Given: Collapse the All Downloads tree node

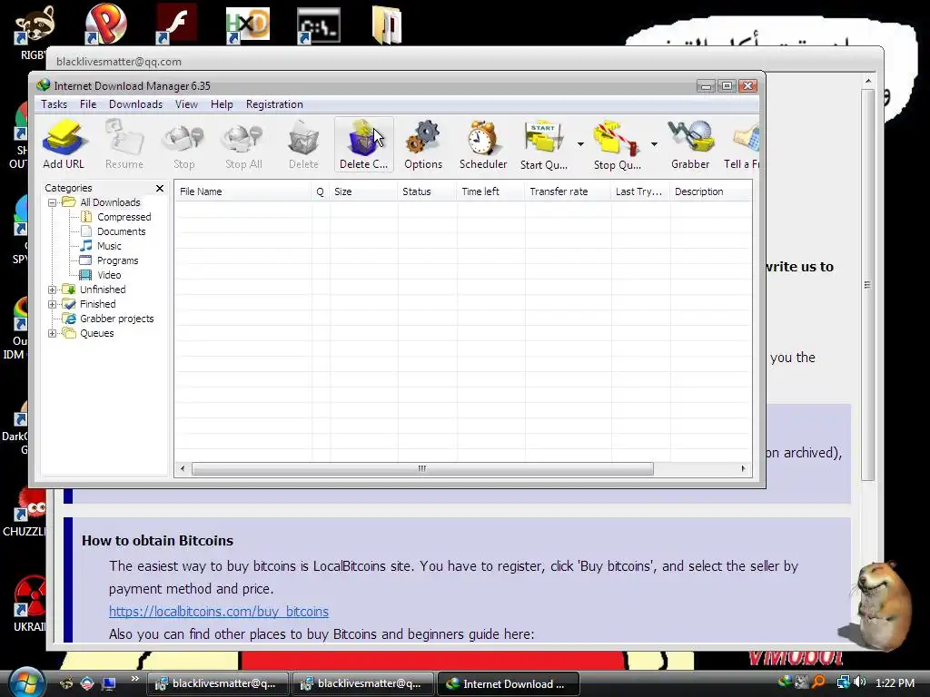Looking at the screenshot, I should point(52,202).
